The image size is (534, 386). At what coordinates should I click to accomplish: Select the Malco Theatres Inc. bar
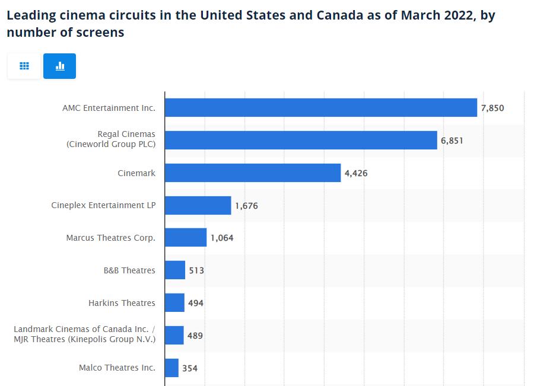171,368
